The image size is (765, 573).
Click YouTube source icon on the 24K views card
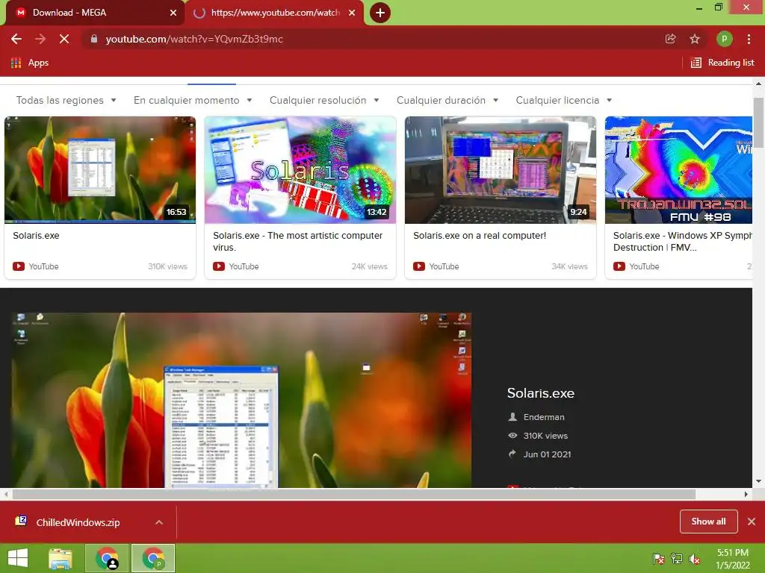(219, 266)
